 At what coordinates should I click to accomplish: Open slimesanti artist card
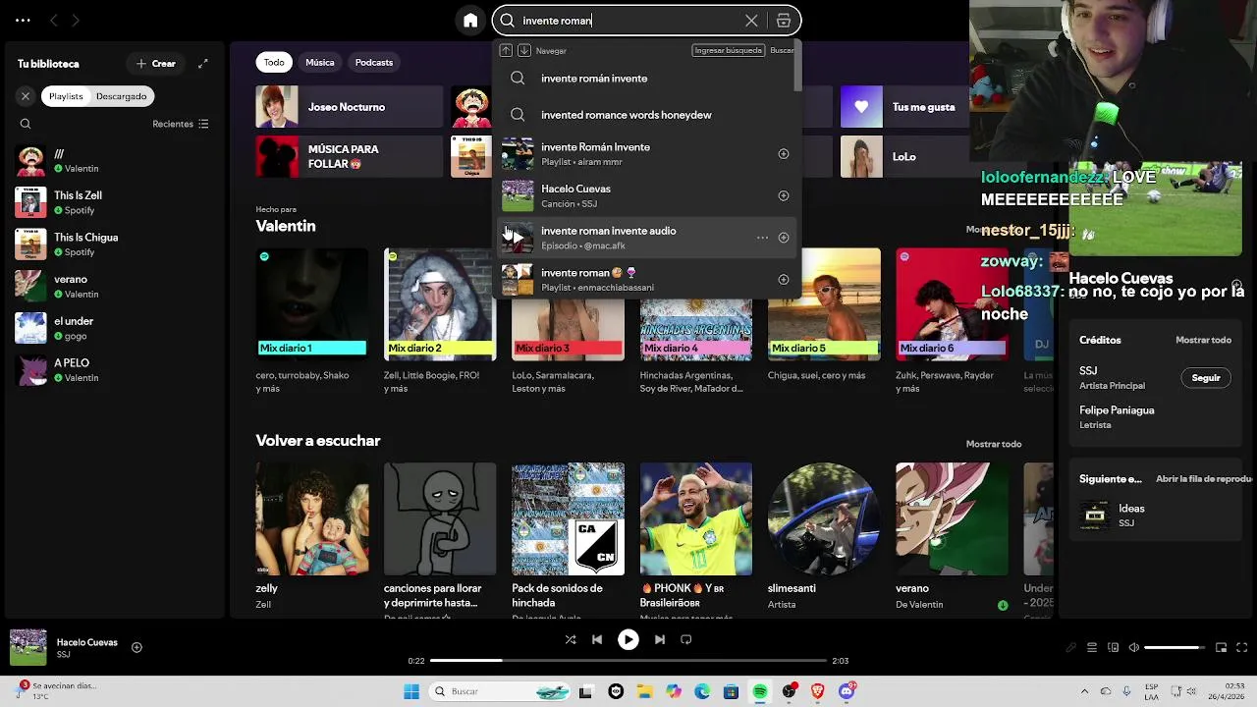(824, 536)
